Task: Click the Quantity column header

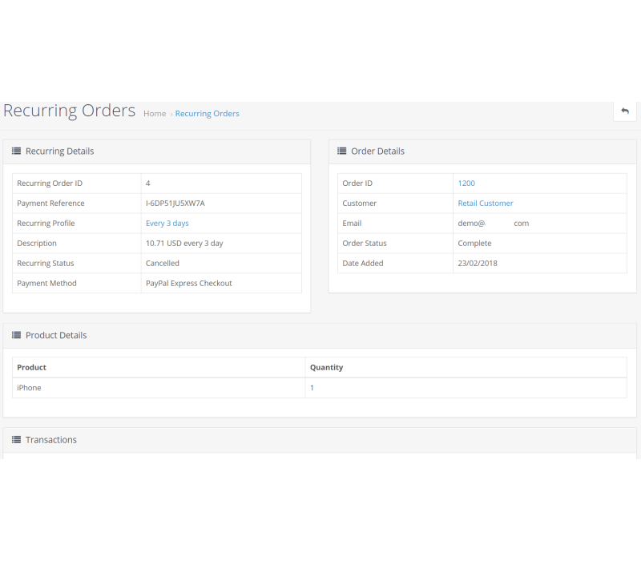Action: click(326, 368)
